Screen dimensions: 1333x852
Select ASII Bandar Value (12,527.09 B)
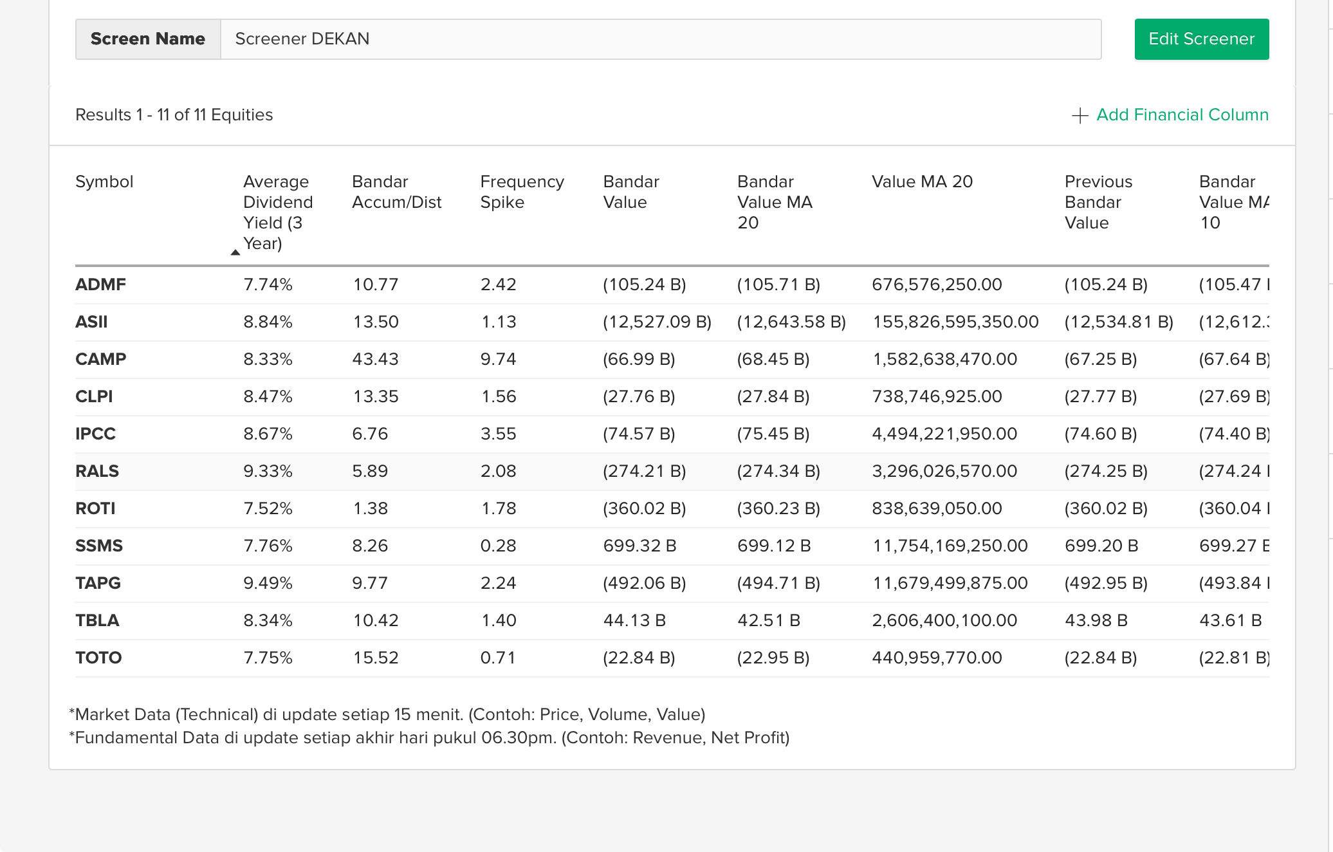pyautogui.click(x=657, y=322)
